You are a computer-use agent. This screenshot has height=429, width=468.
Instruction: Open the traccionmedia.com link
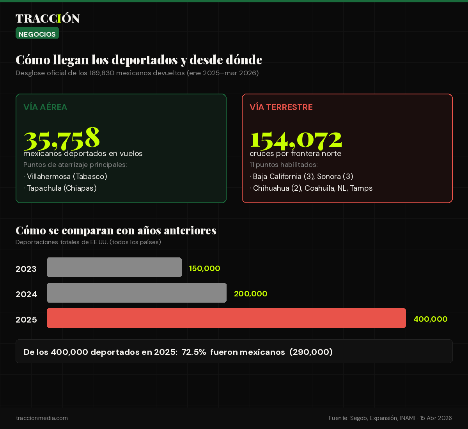41,418
